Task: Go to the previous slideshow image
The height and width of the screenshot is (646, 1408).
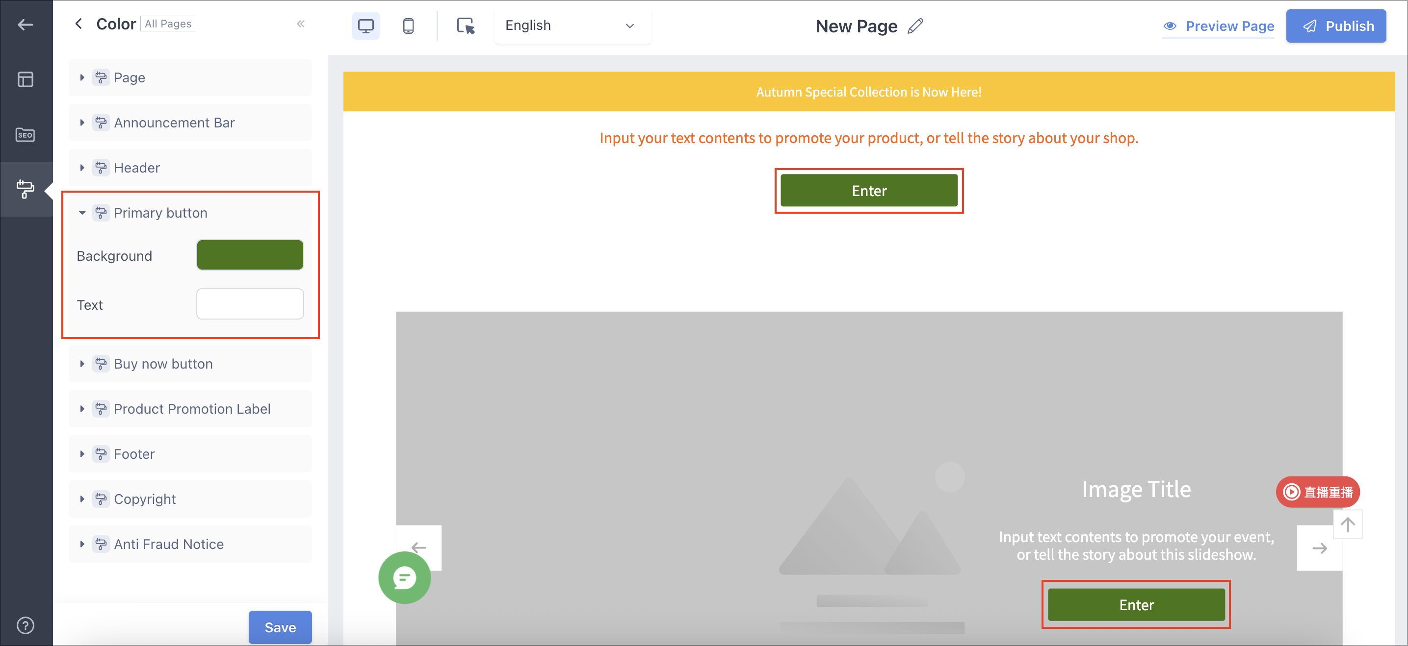Action: [418, 547]
